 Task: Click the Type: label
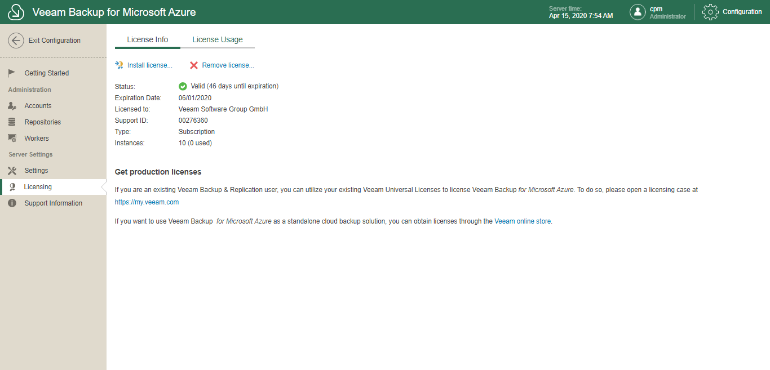(x=123, y=132)
